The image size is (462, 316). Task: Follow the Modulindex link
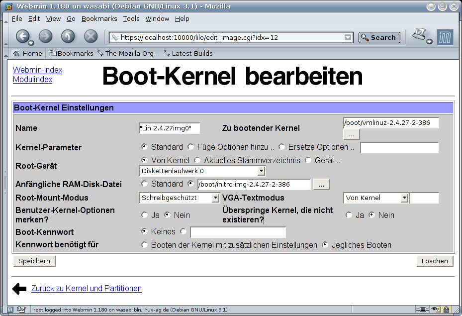32,79
